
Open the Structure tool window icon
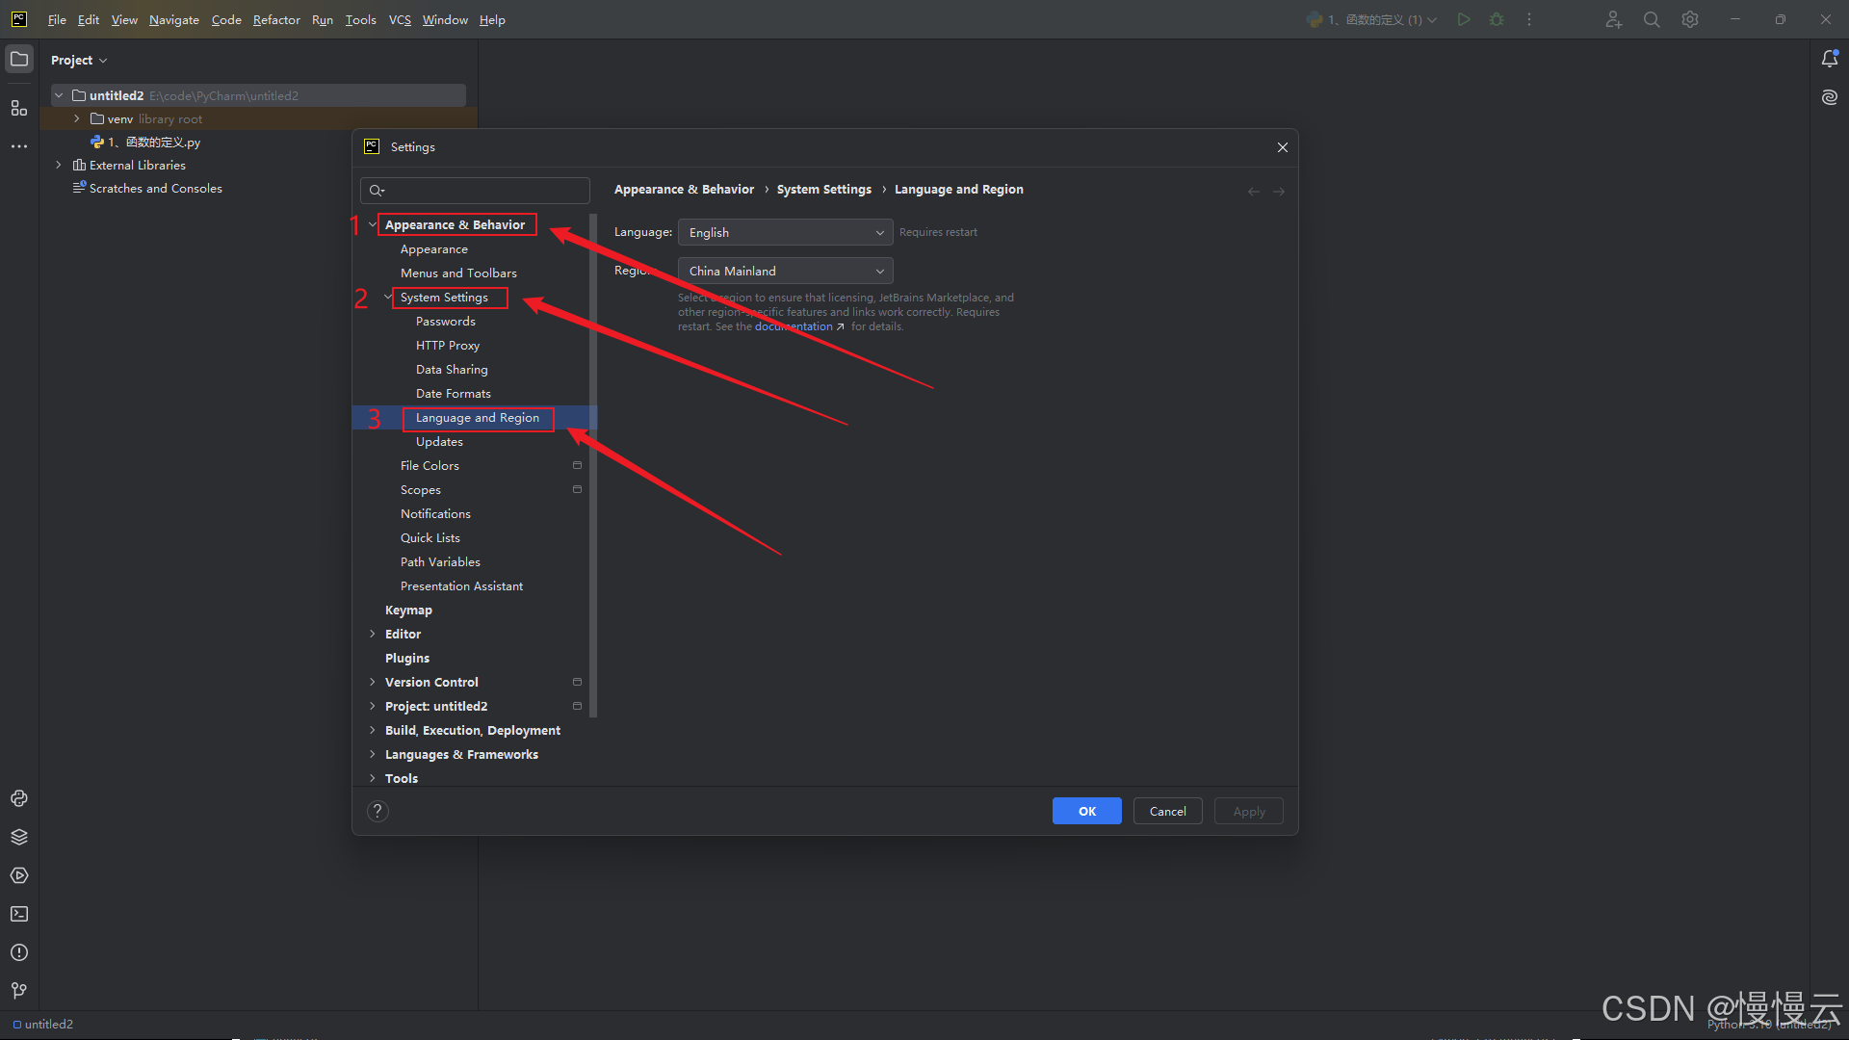(x=19, y=108)
